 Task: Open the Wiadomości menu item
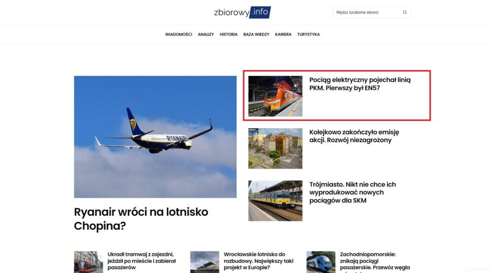[178, 35]
